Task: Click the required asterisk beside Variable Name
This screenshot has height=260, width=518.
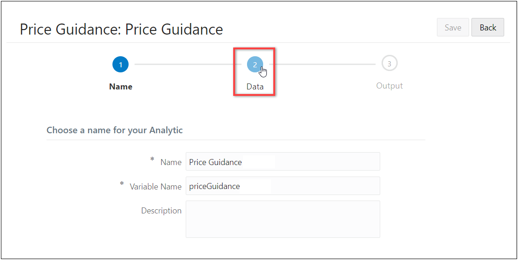Action: (122, 184)
